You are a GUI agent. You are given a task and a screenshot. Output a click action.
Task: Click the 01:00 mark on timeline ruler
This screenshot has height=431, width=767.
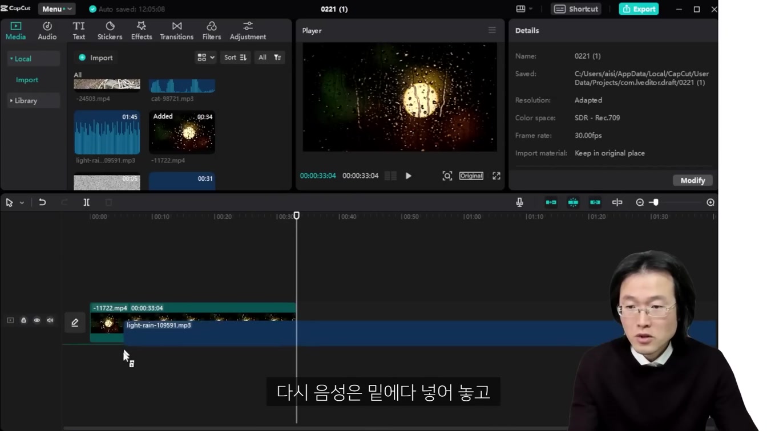[x=473, y=217]
